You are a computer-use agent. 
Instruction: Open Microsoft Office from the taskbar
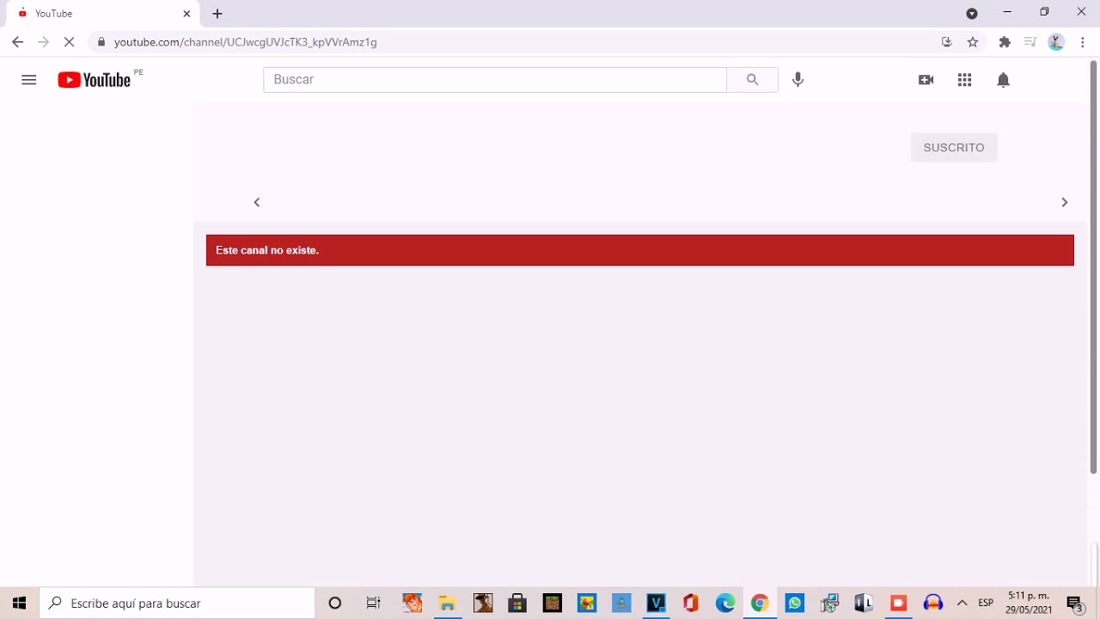coord(691,604)
